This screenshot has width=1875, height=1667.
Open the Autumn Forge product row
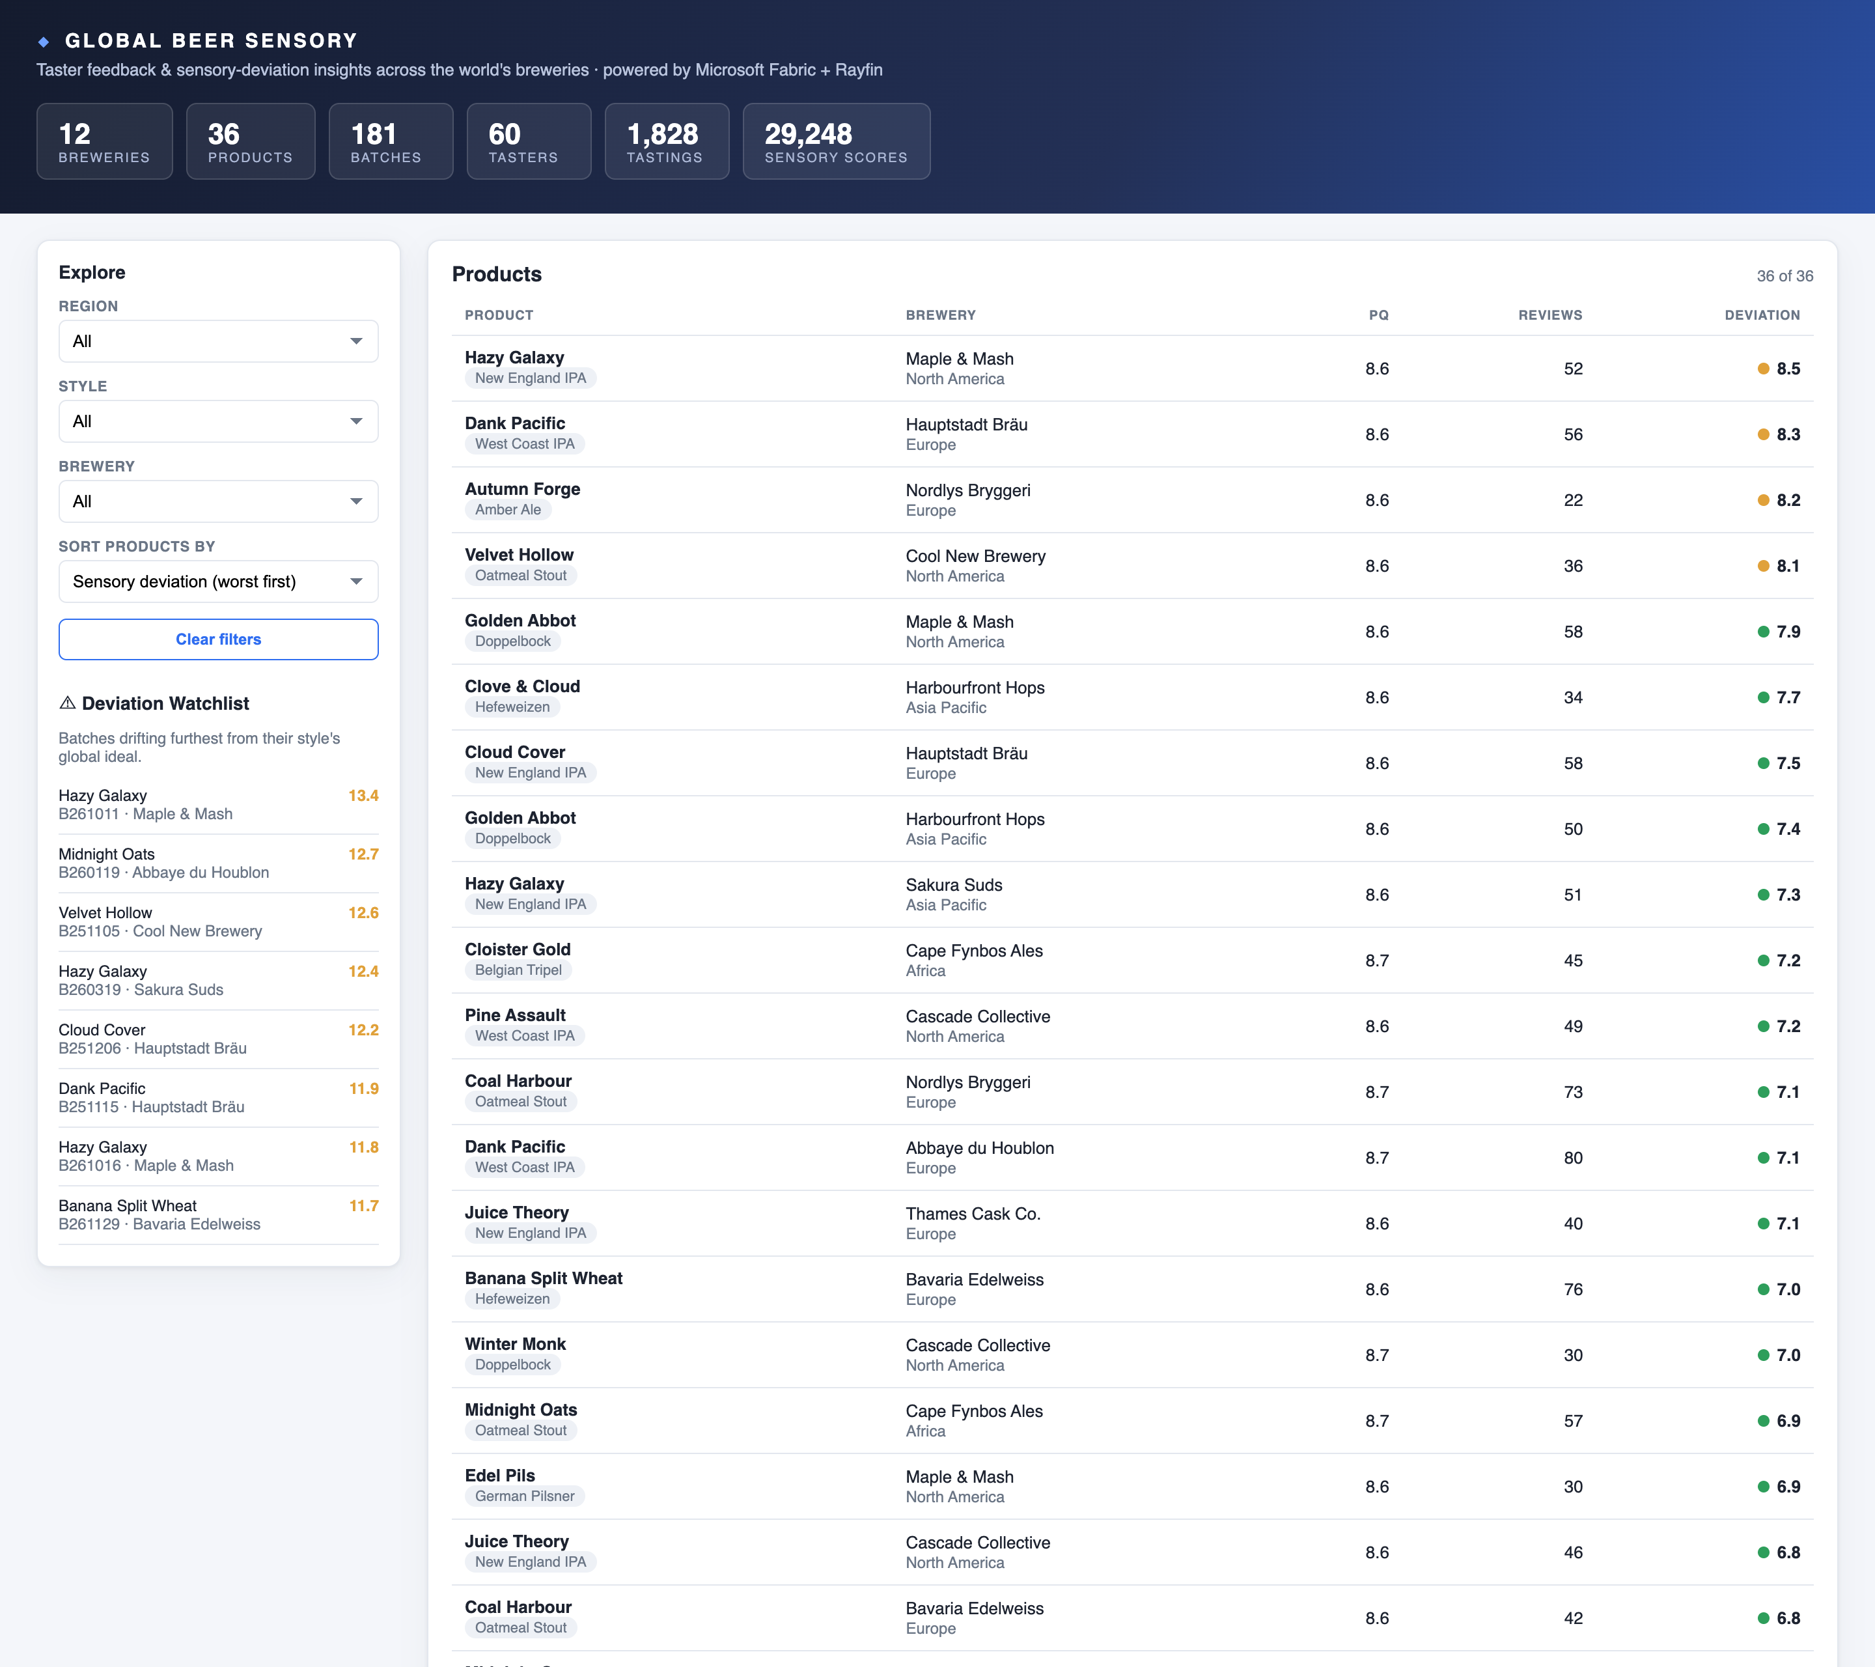1132,500
